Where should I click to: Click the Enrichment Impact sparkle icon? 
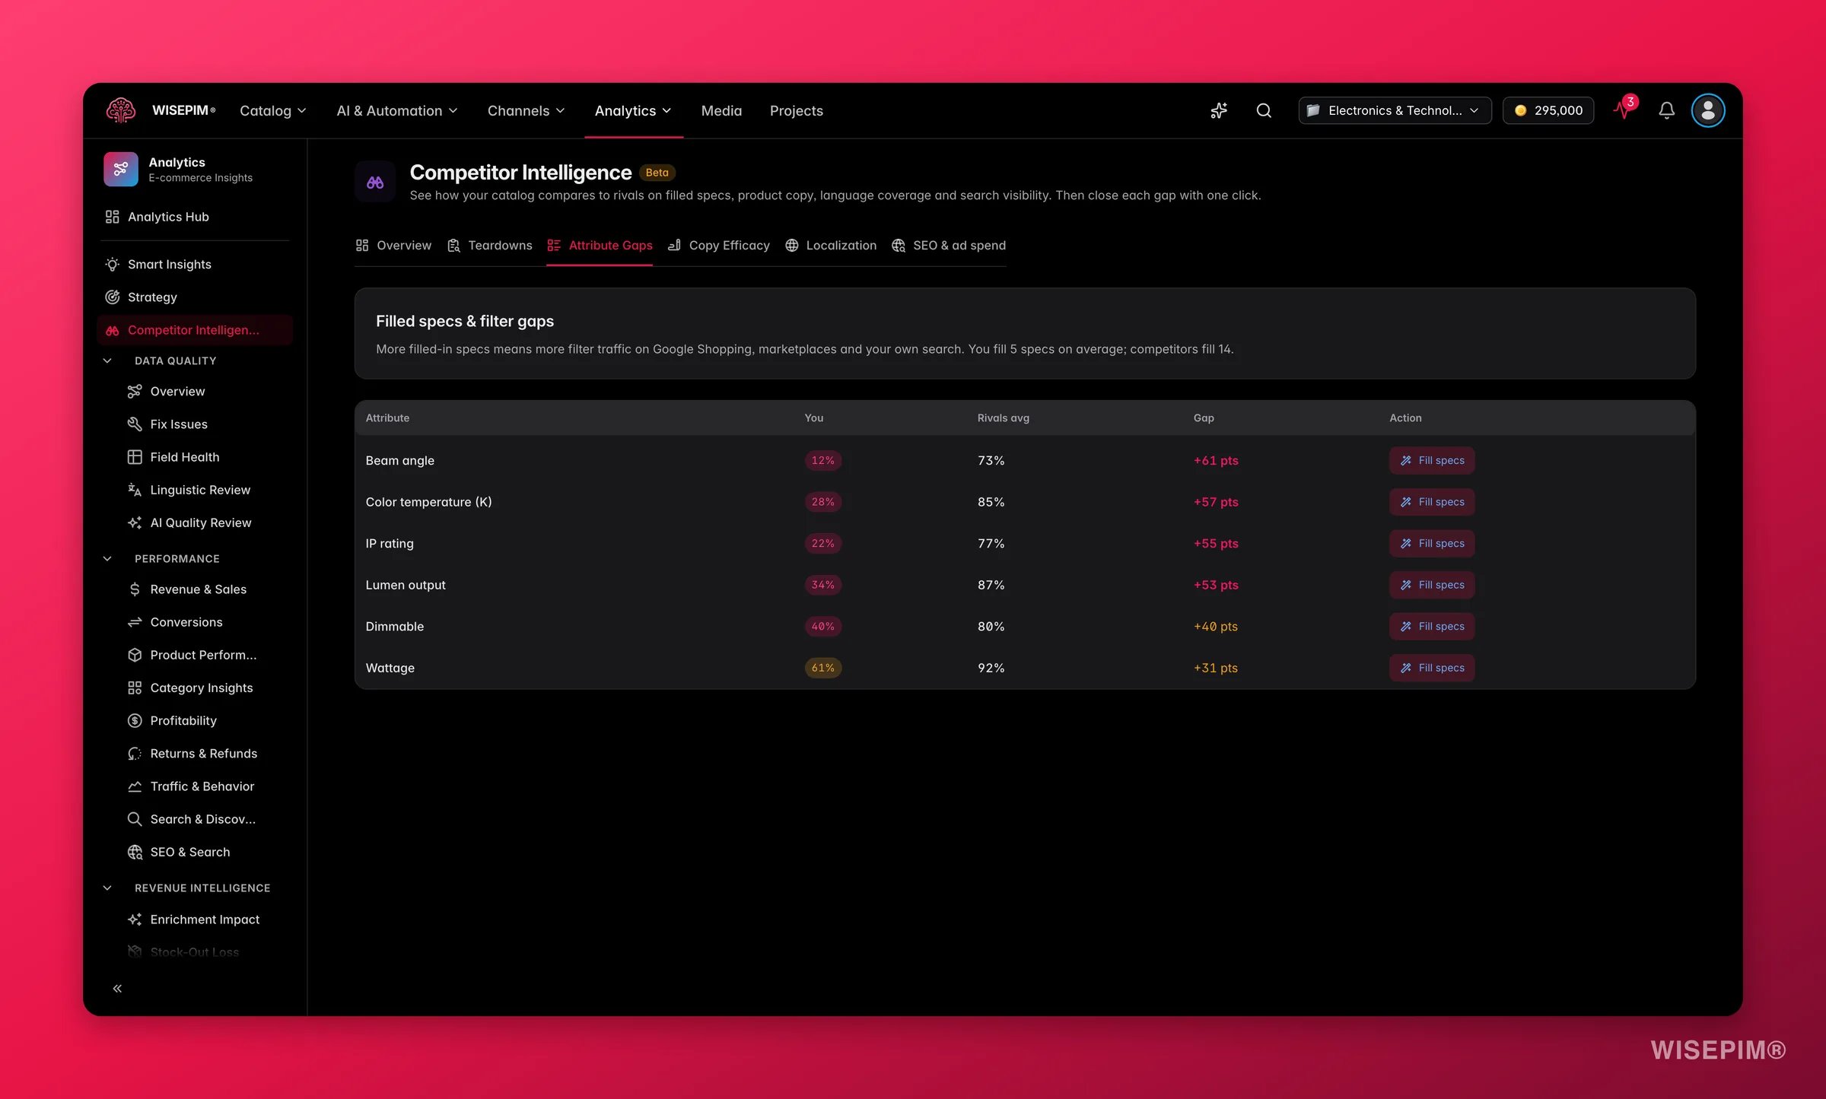(x=135, y=919)
